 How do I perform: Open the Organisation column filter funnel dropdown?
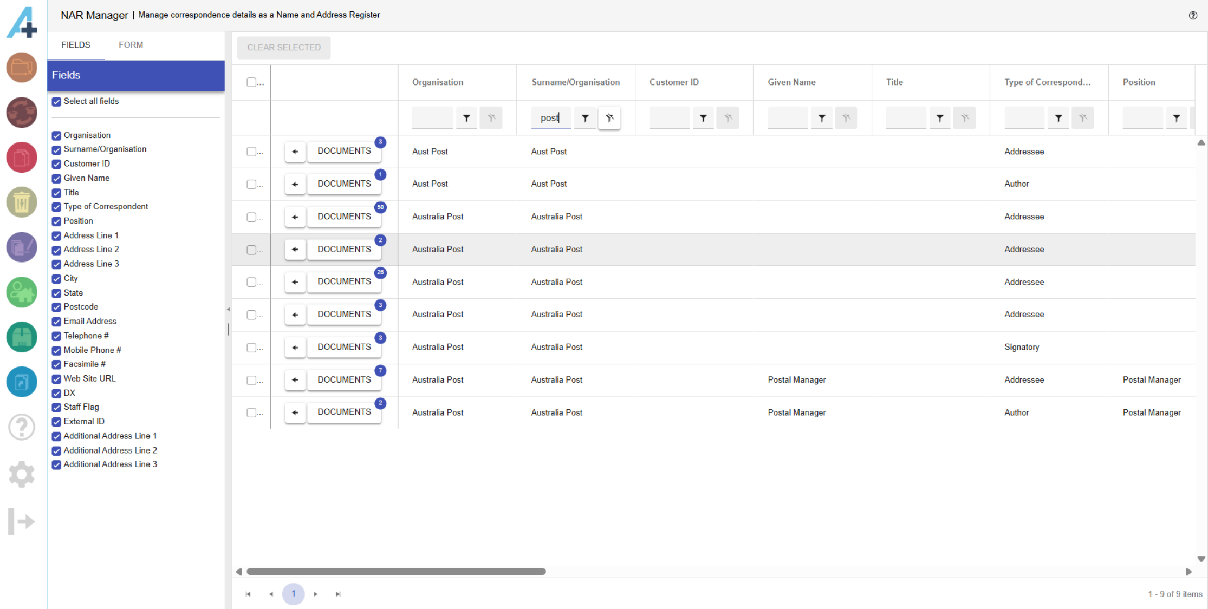[x=466, y=118]
